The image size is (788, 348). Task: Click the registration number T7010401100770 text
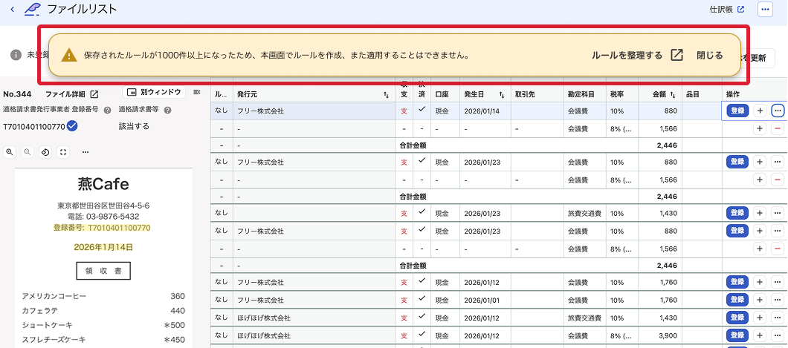(34, 126)
